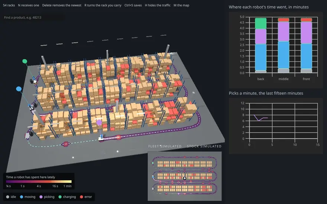Click the blue moving segment of the back bar
Screen dimensions: 327x204
(x=261, y=57)
